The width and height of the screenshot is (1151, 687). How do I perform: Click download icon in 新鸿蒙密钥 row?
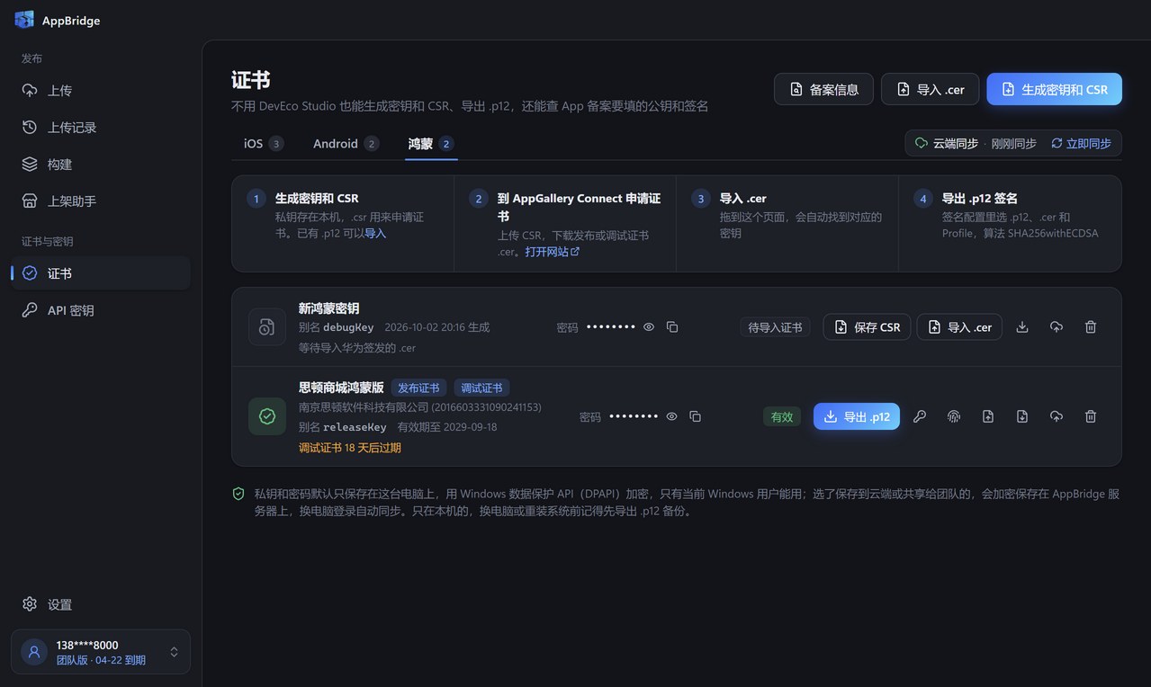(1021, 327)
